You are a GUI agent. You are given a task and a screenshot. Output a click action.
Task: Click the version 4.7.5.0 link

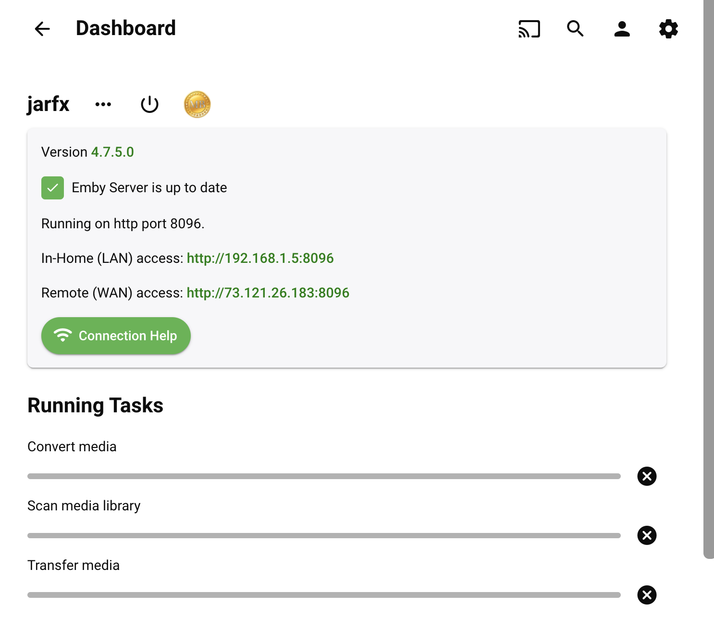[112, 152]
